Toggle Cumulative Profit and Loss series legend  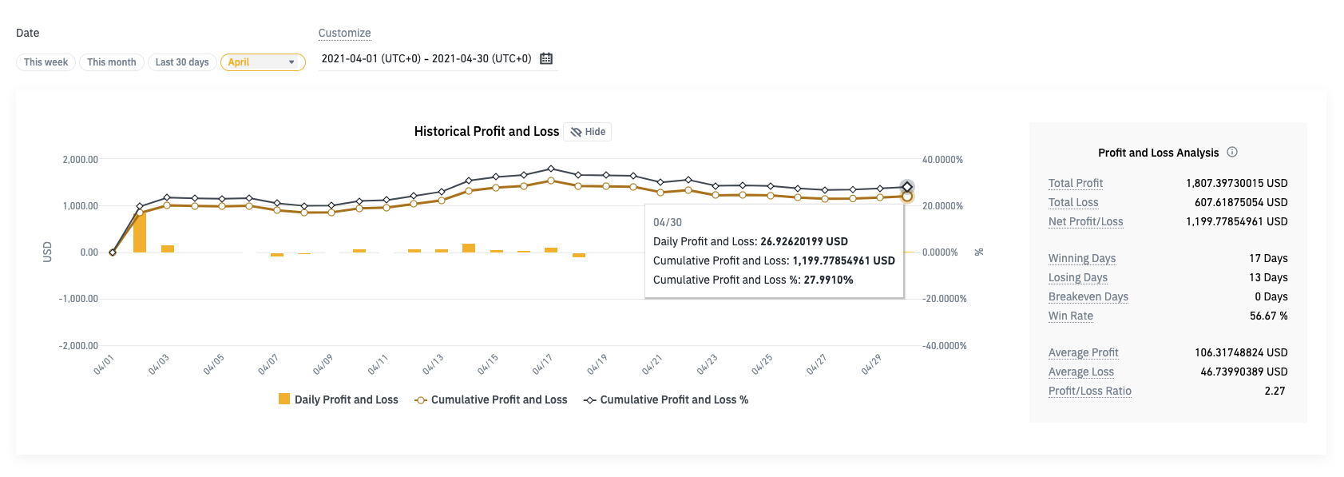(499, 399)
